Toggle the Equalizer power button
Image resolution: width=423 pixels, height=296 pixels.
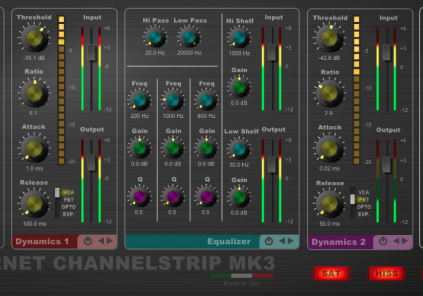tap(269, 241)
